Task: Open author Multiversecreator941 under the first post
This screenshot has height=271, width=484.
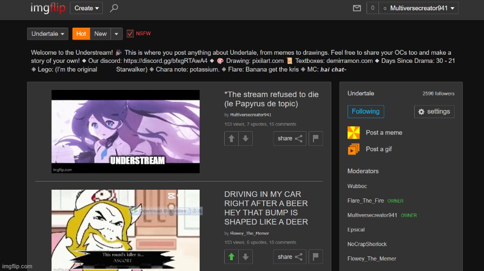Action: (251, 115)
